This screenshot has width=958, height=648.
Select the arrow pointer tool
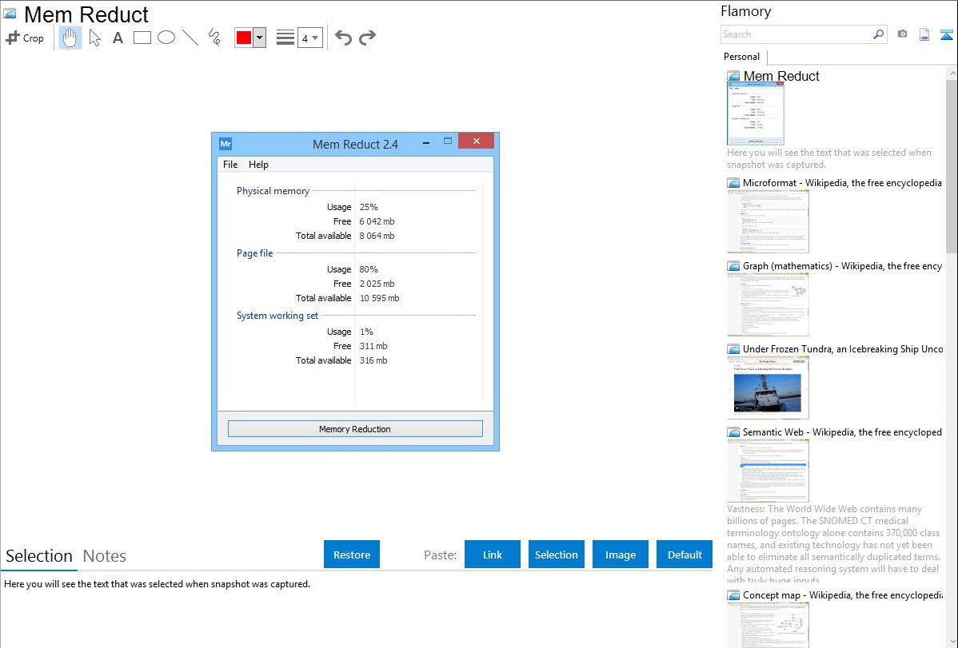click(x=94, y=38)
